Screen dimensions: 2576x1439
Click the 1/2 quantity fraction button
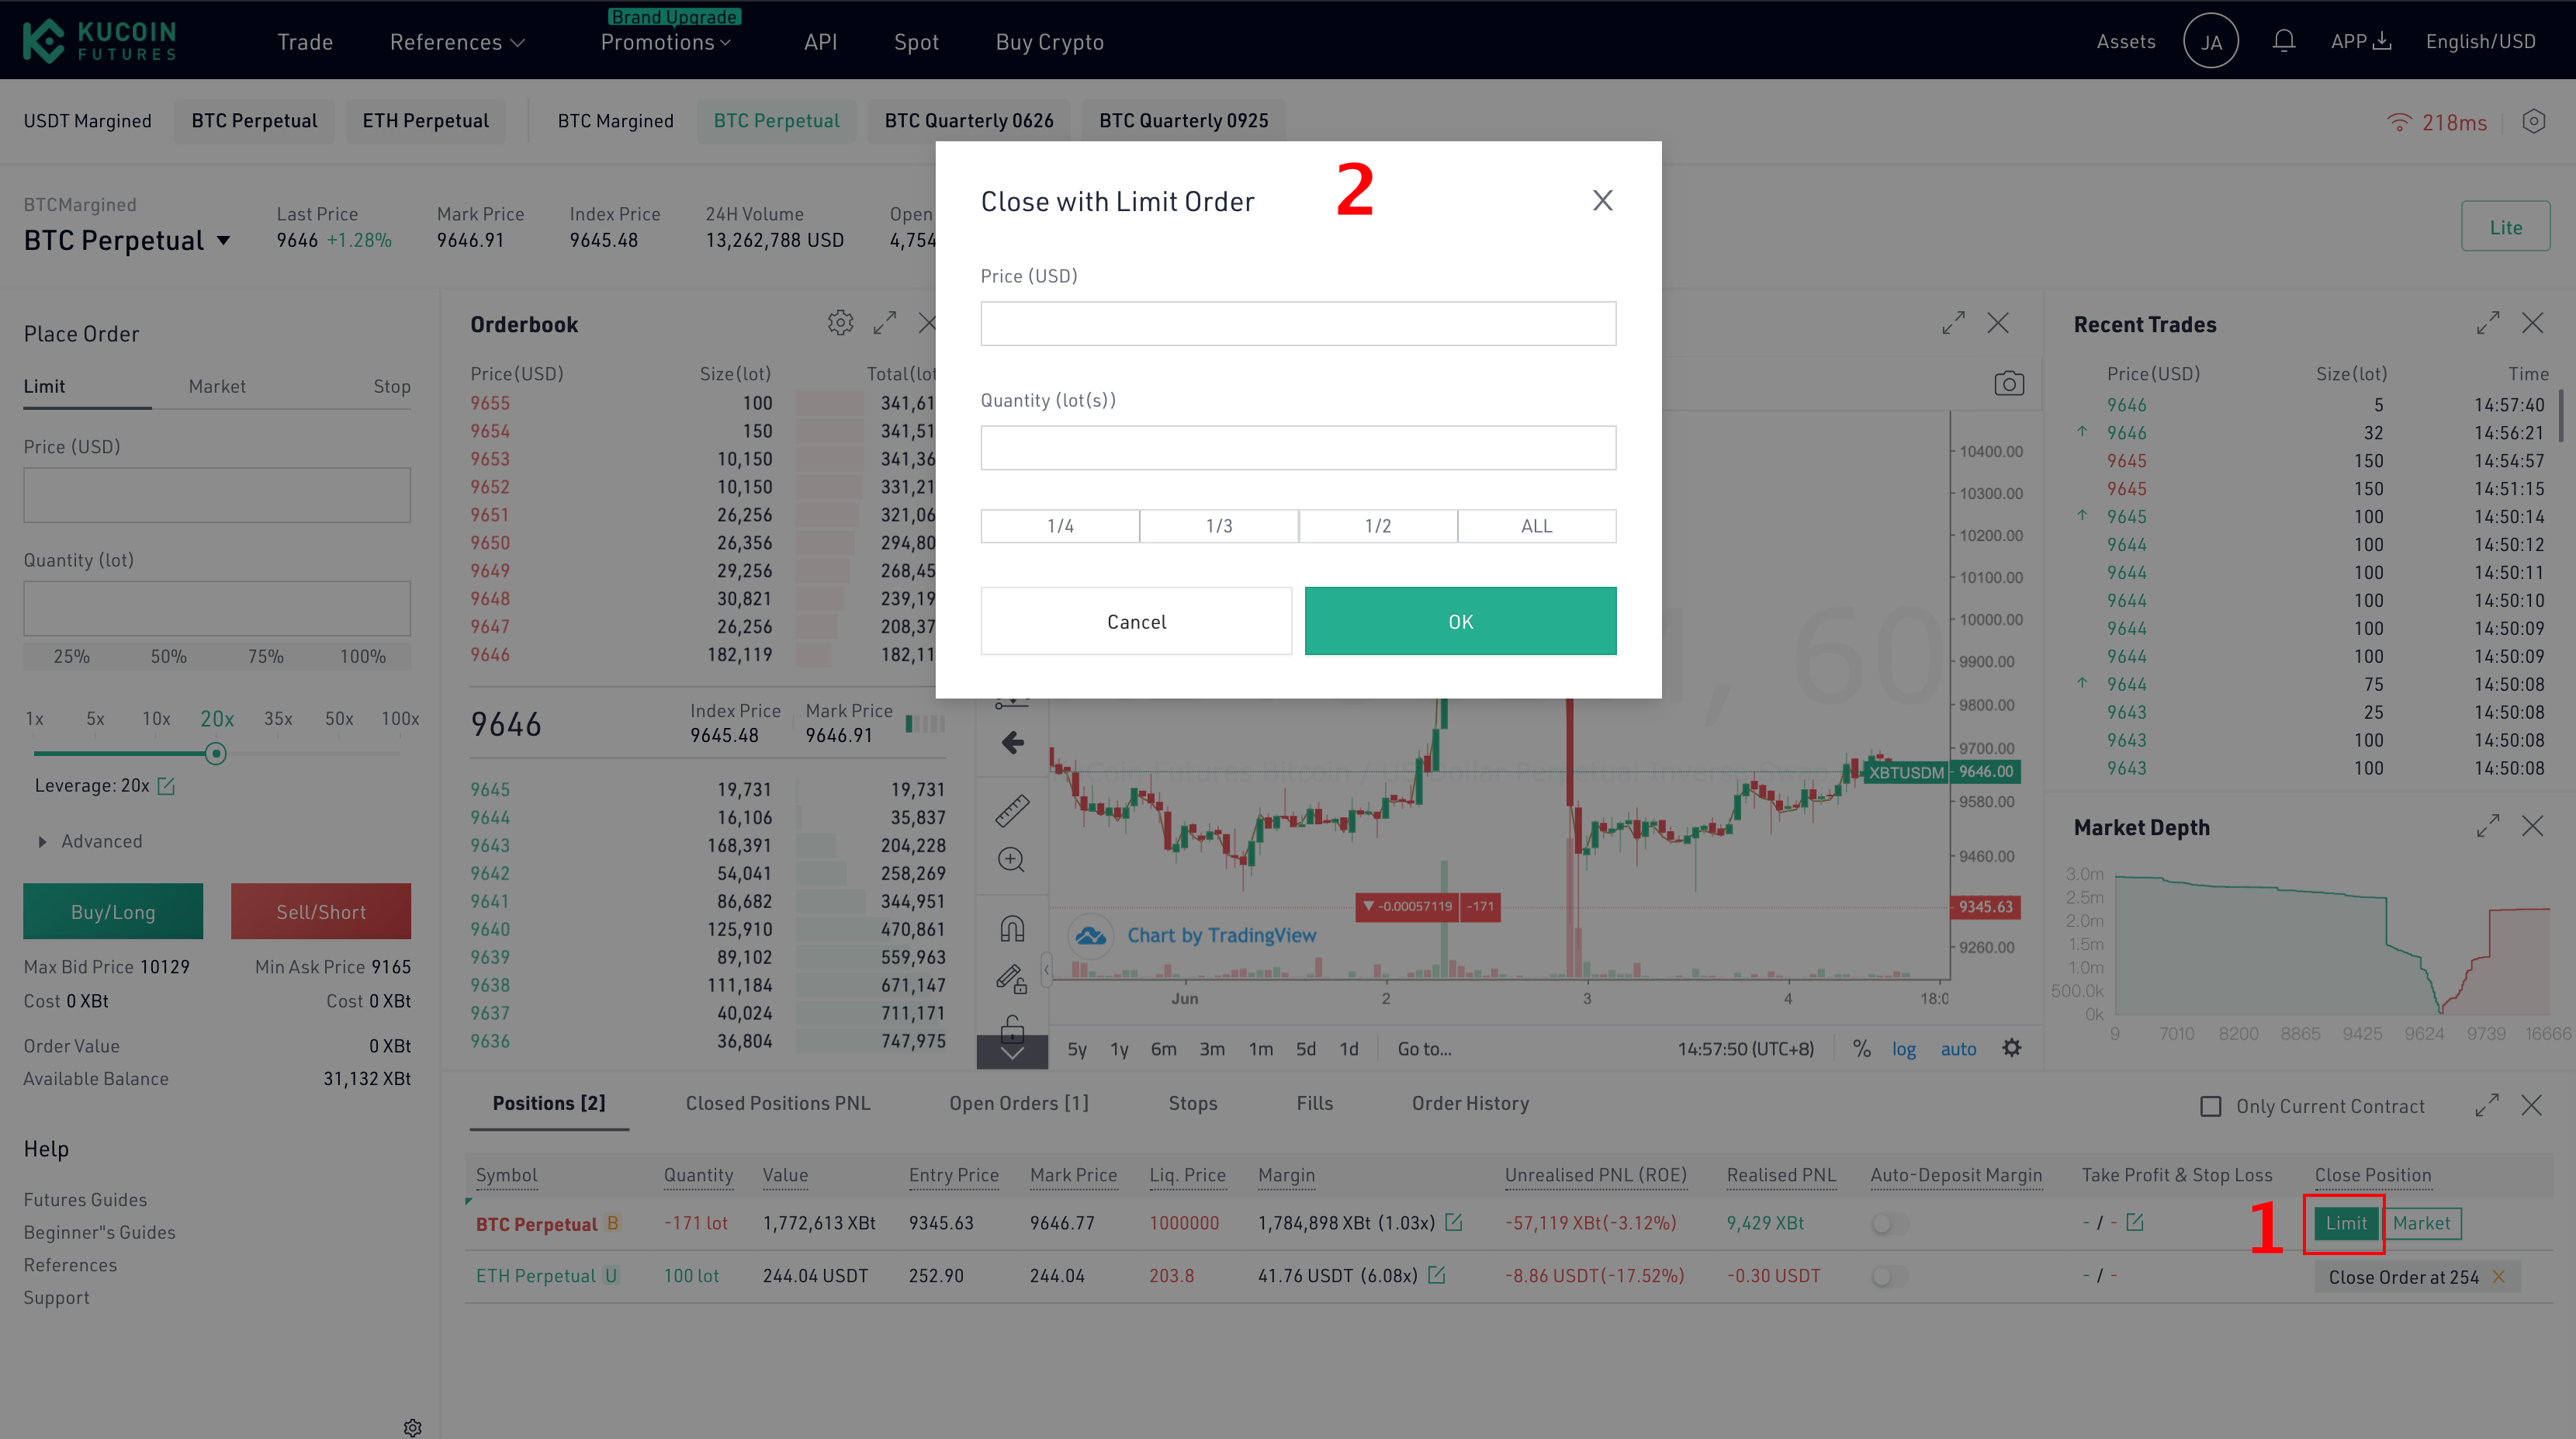[x=1378, y=525]
